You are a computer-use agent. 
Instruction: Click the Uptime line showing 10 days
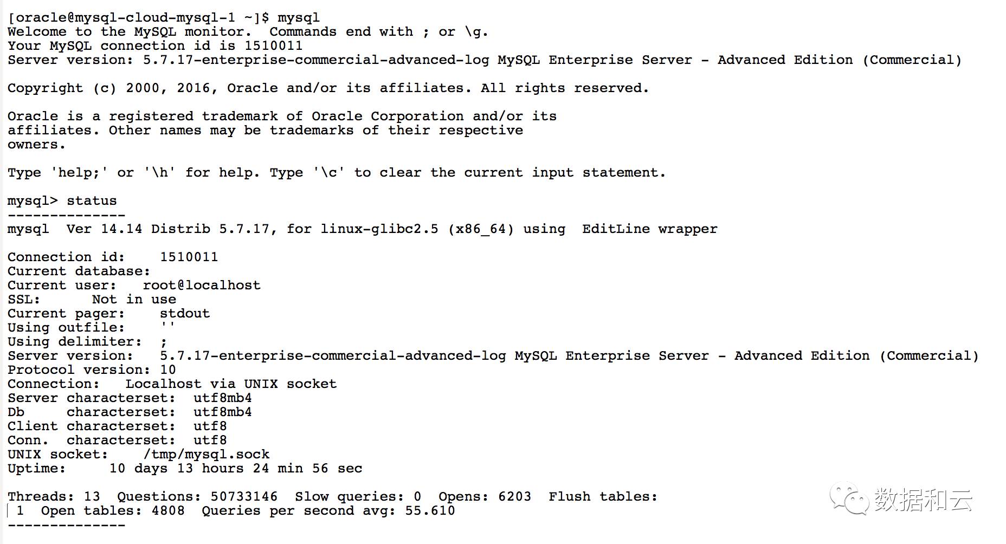(x=185, y=469)
